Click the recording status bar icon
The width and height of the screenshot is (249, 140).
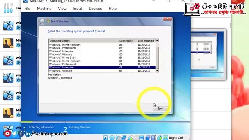pos(148,138)
